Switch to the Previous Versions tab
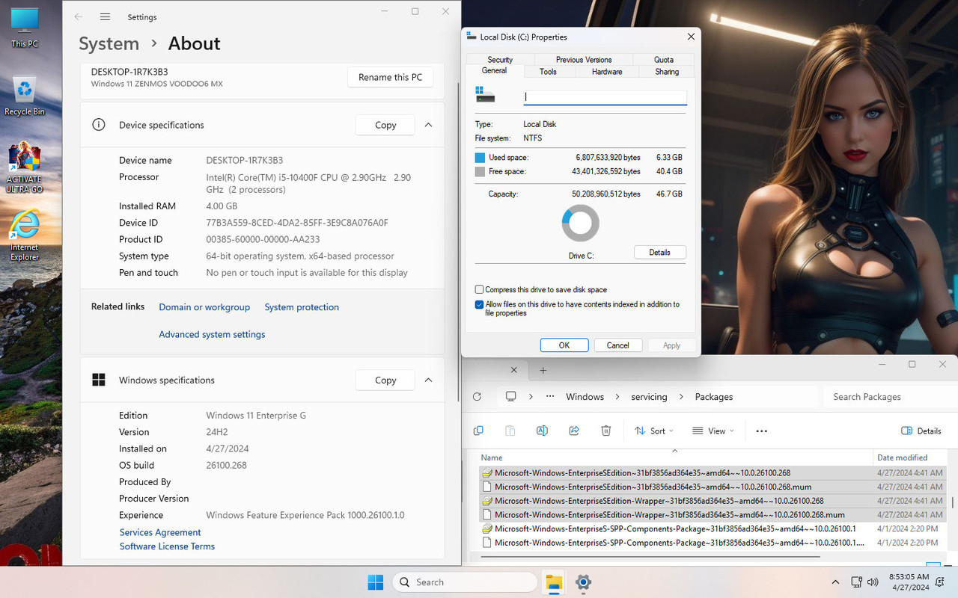Viewport: 958px width, 598px height. coord(584,60)
